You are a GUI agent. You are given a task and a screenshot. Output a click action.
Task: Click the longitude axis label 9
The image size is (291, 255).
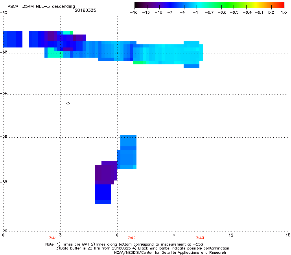click(174, 235)
